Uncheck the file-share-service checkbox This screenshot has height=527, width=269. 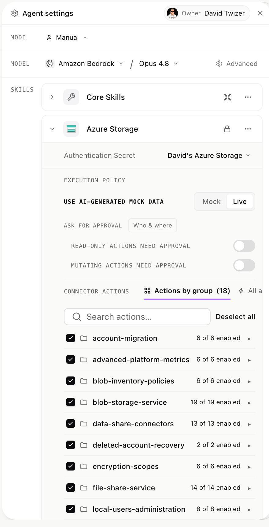pos(71,488)
